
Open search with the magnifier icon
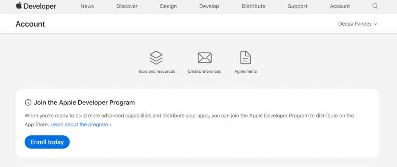375,6
